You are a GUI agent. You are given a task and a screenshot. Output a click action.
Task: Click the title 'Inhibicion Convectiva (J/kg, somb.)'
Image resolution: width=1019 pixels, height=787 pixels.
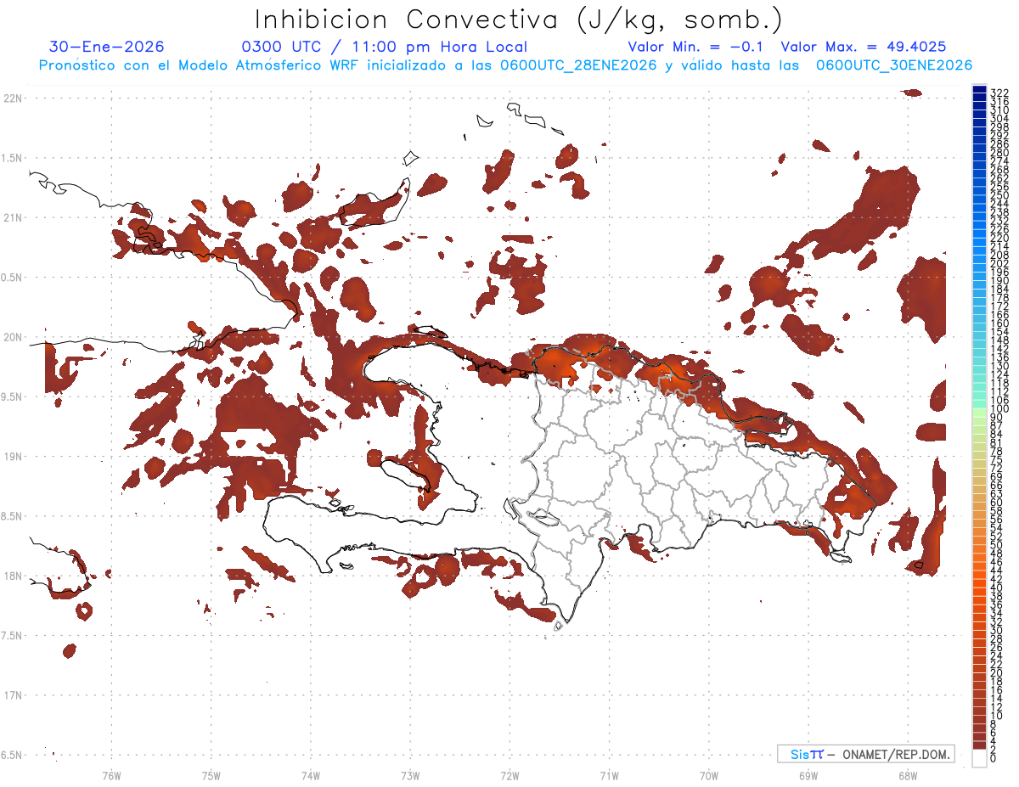click(x=519, y=19)
